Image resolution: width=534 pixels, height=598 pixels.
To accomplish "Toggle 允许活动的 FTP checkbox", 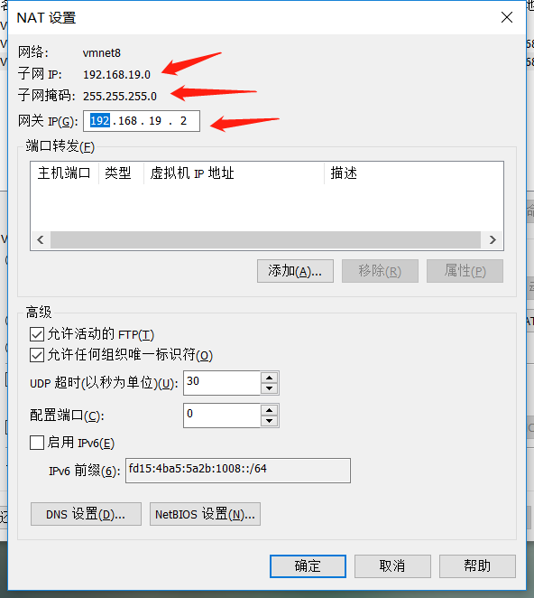I will point(37,334).
